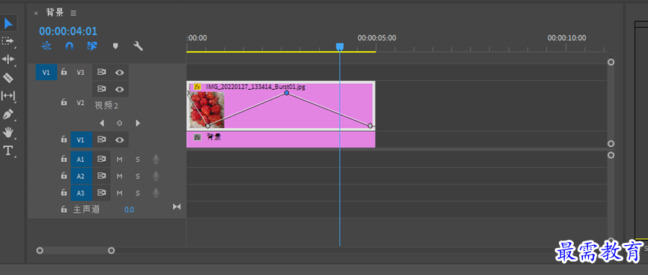Click the 00:00:04:01 timecode field
Viewport: 648px width, 275px height.
click(68, 31)
